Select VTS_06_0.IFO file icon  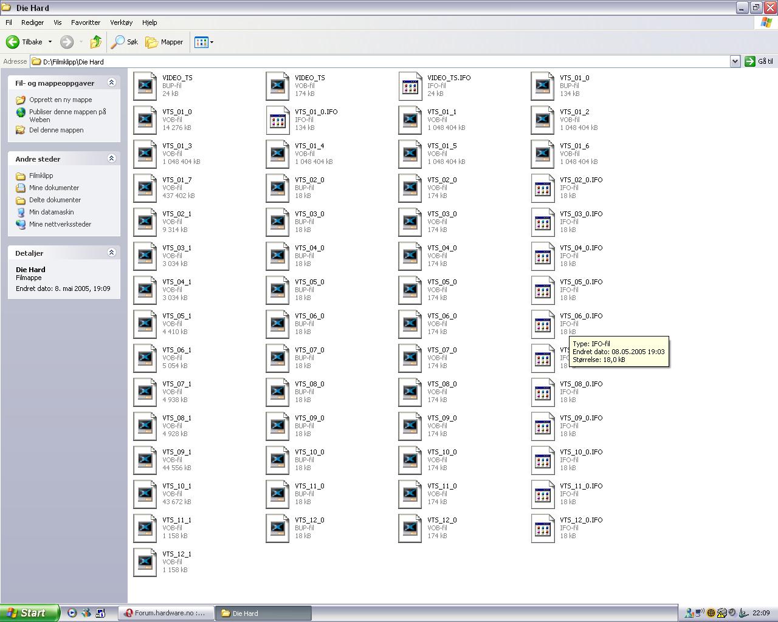543,324
